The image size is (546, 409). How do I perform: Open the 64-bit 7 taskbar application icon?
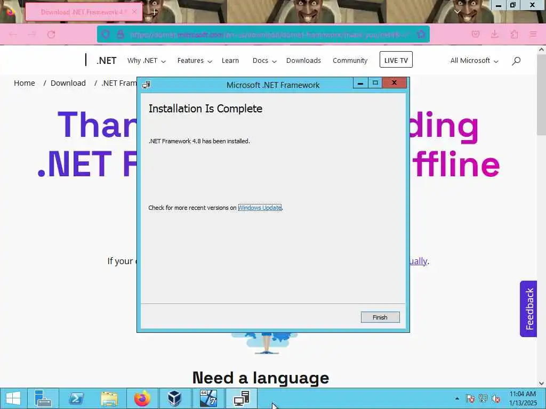click(208, 398)
